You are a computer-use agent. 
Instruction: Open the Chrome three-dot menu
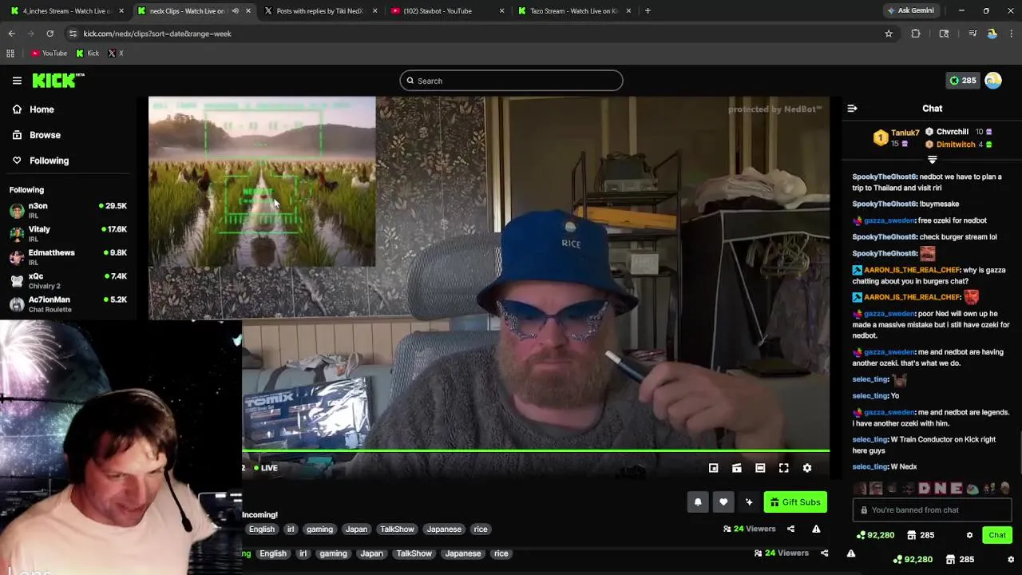click(x=1011, y=34)
